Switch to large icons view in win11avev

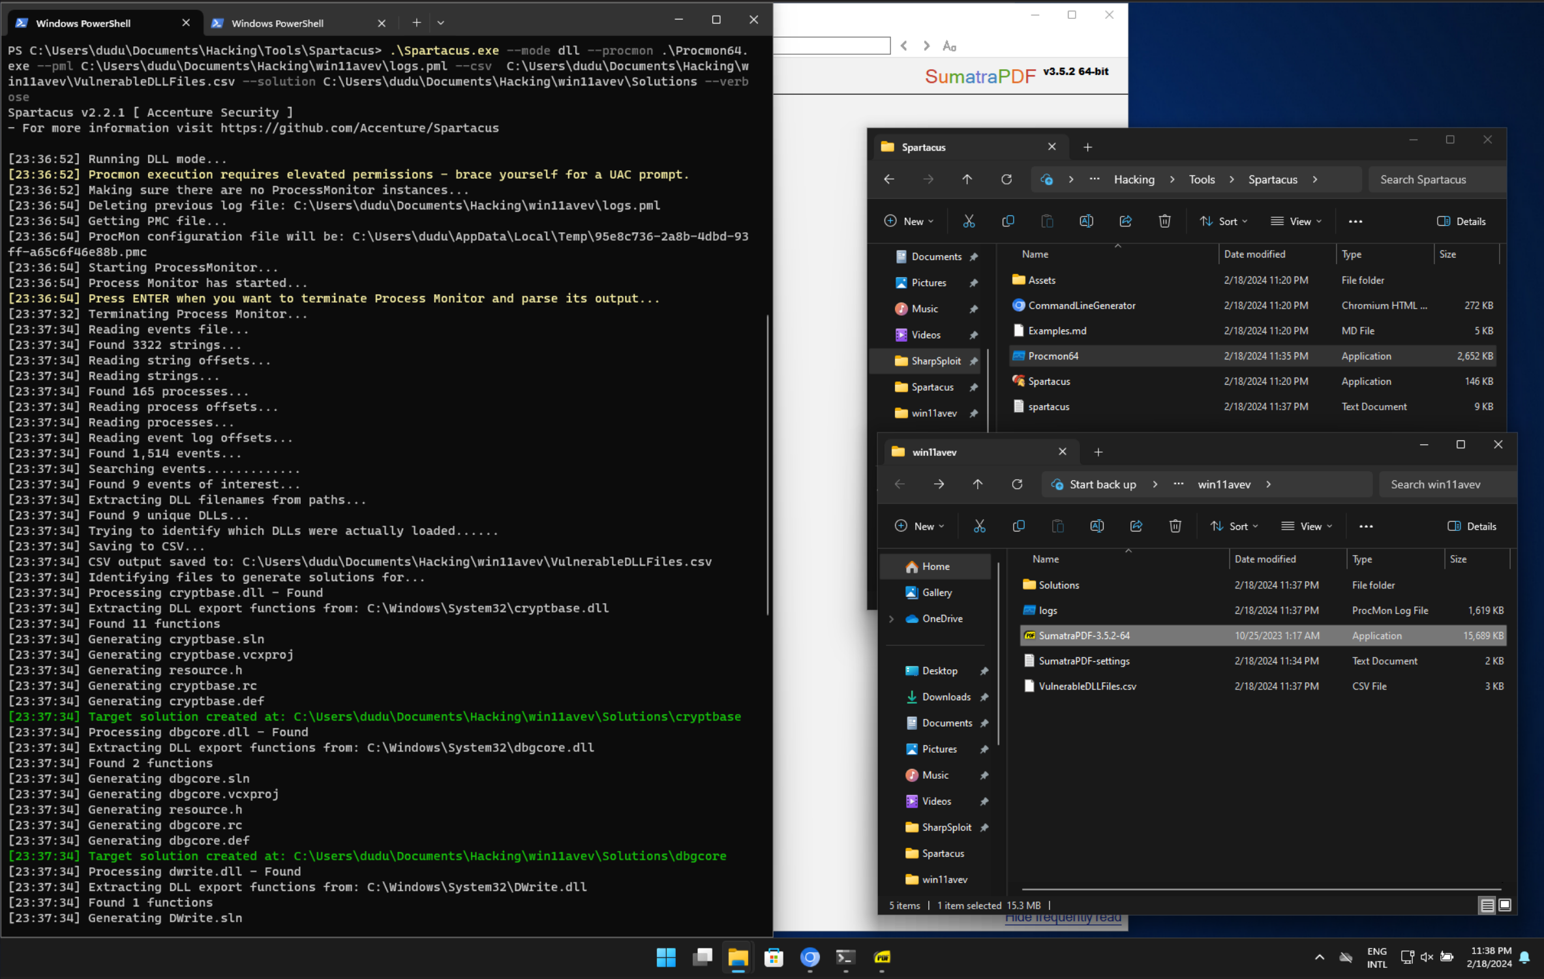pos(1505,905)
